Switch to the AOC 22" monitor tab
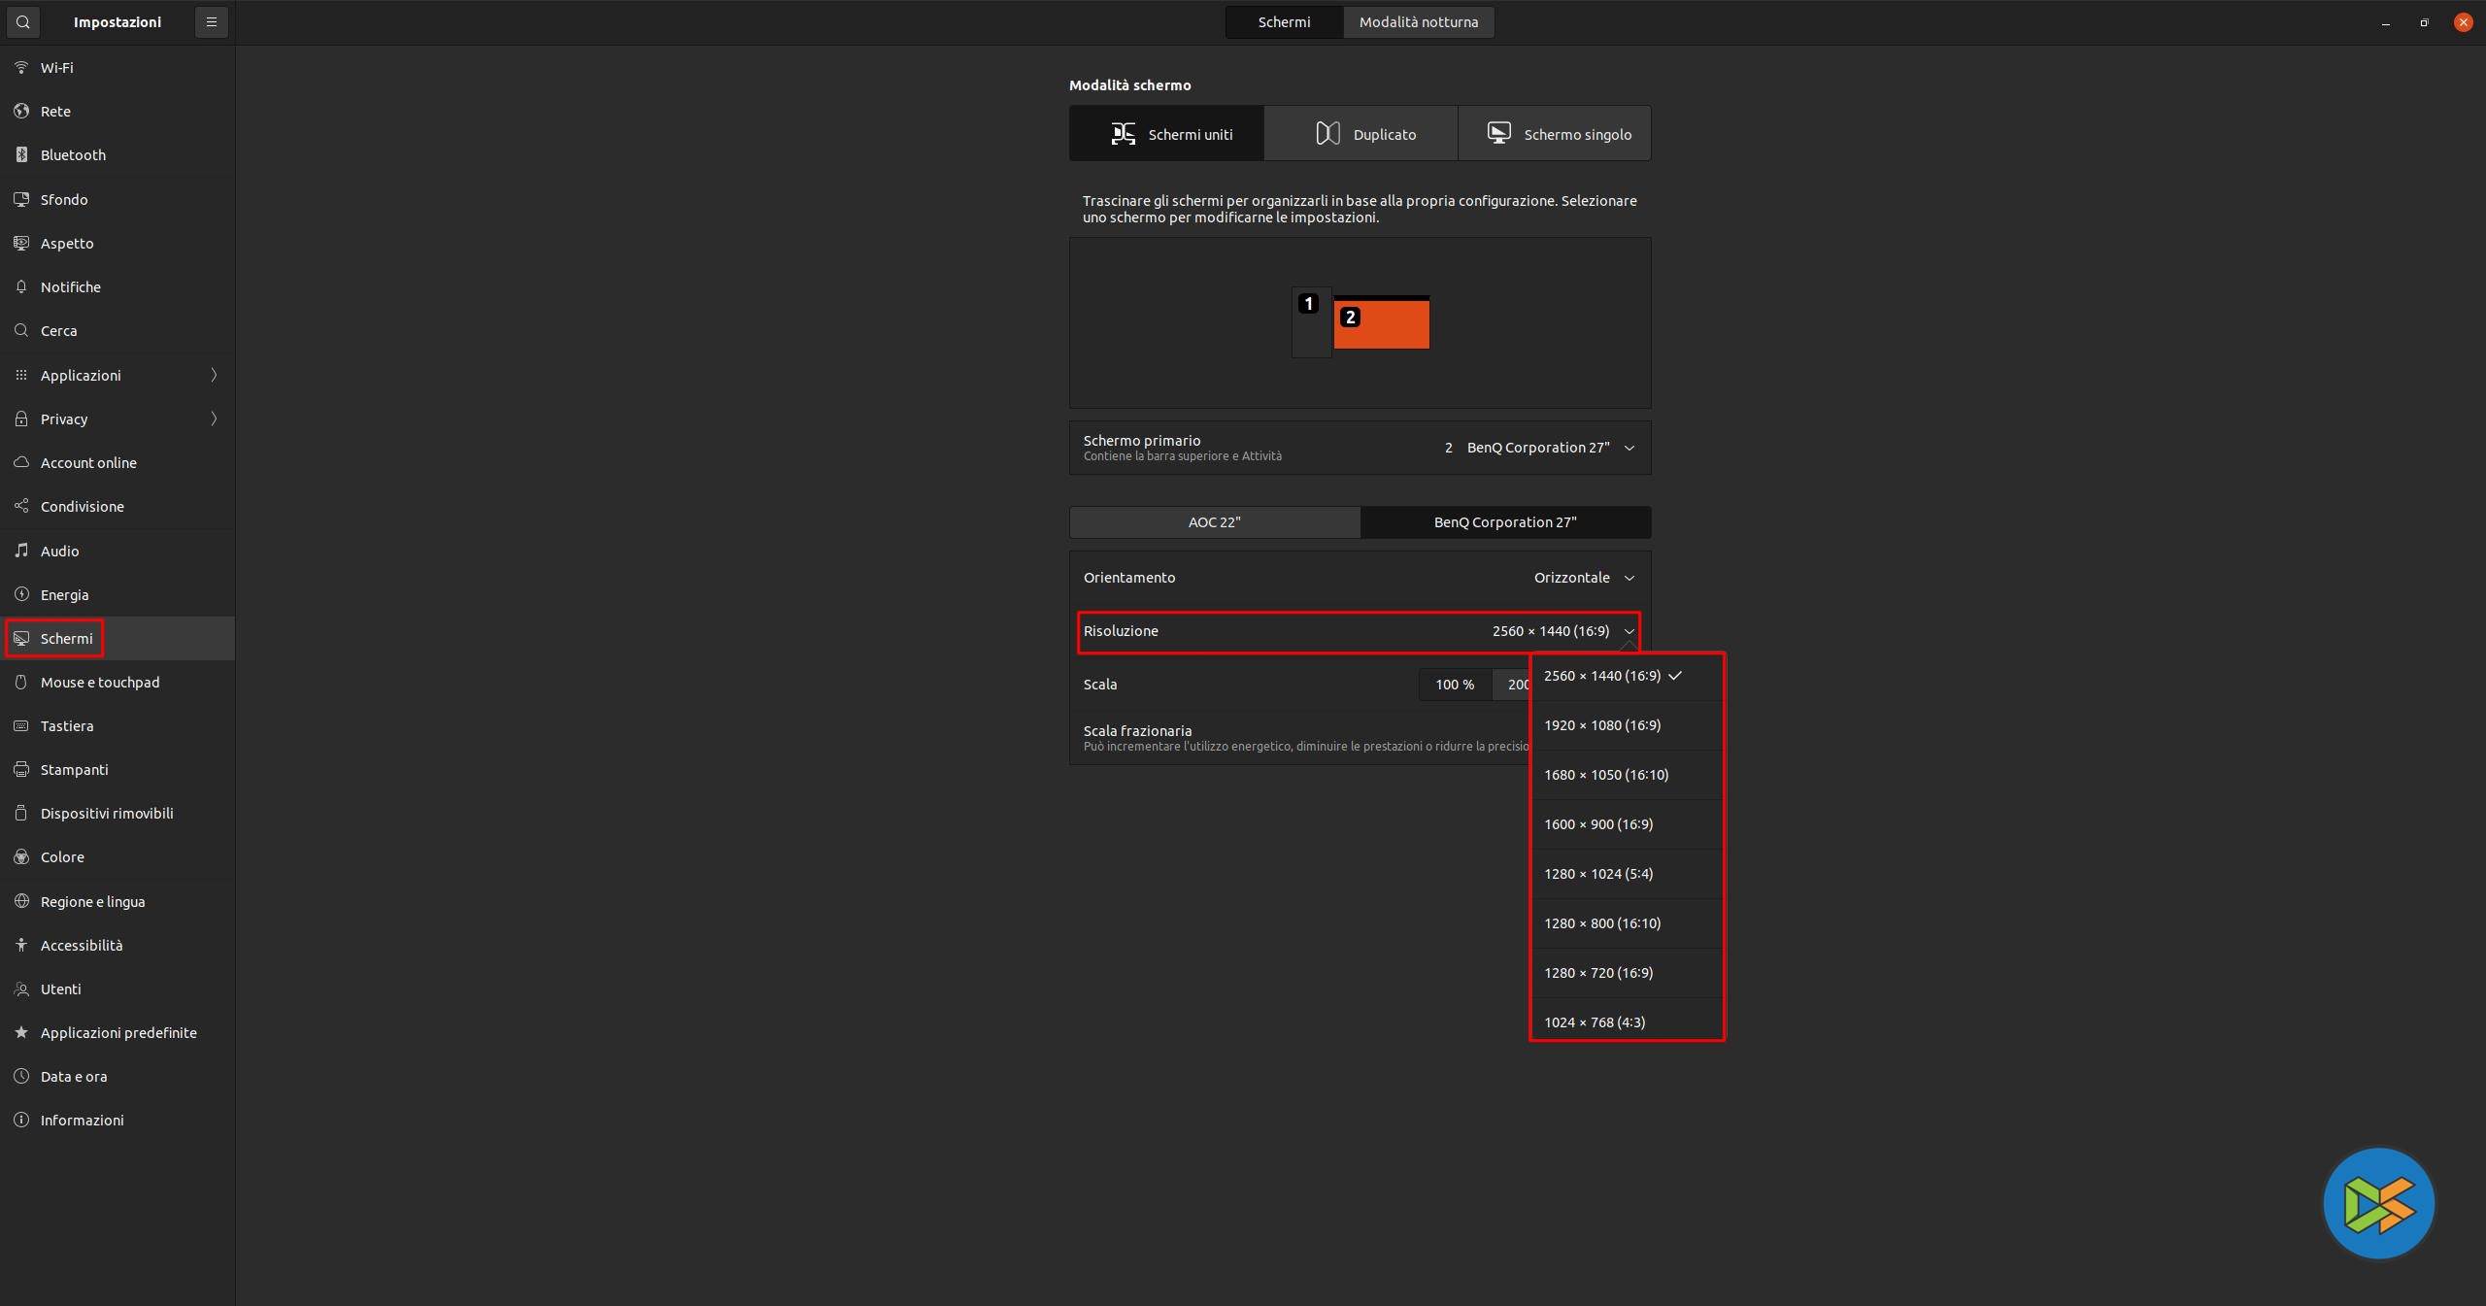 coord(1214,522)
